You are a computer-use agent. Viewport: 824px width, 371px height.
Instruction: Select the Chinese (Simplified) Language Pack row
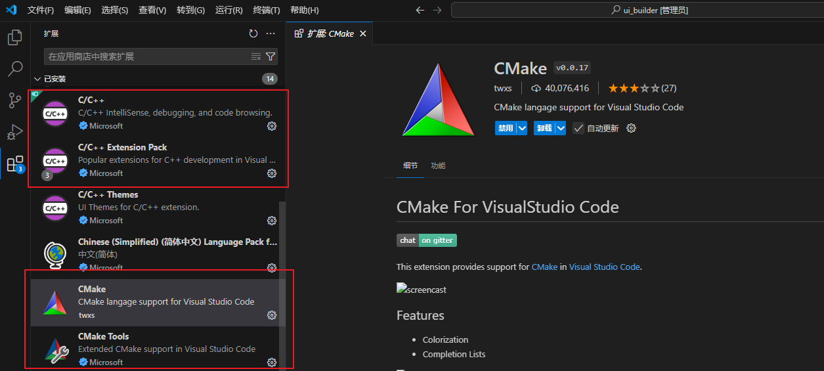pos(159,255)
